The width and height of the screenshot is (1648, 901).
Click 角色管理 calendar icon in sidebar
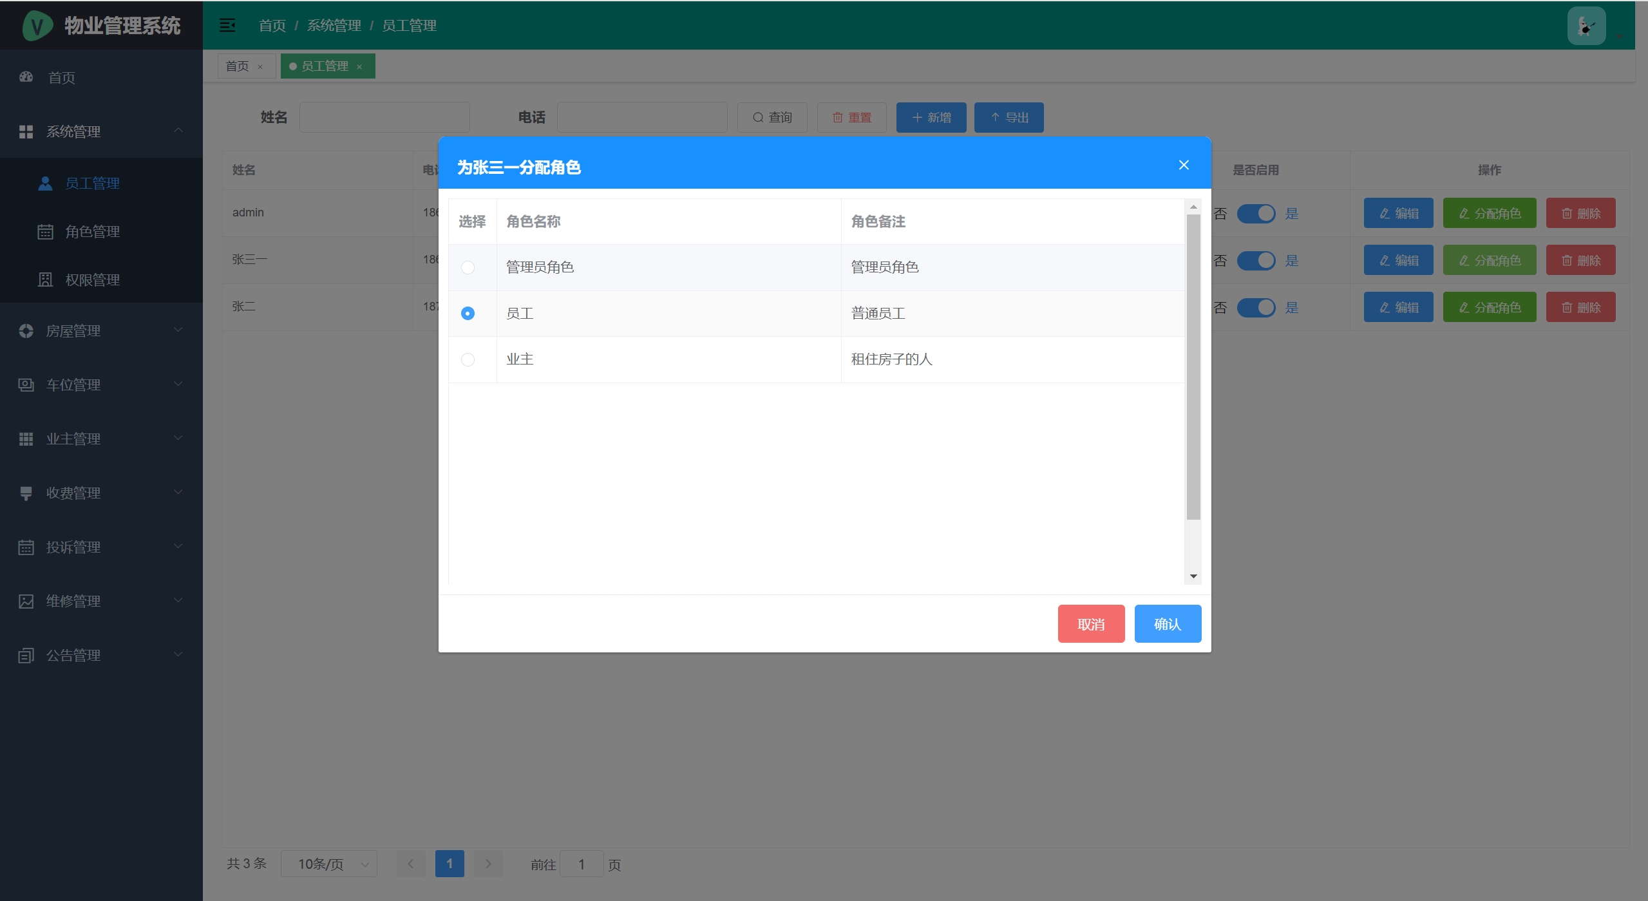click(x=45, y=232)
